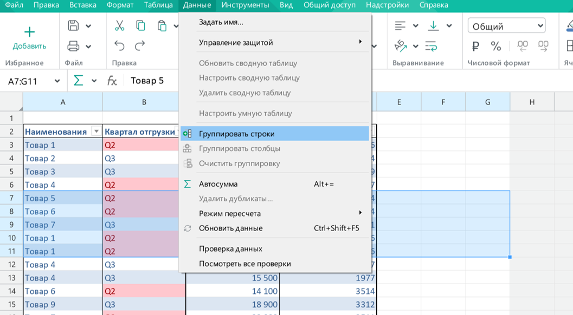Screen dimensions: 573x315
Task: Expand the autosum functions dropdown arrow
Action: [x=94, y=81]
